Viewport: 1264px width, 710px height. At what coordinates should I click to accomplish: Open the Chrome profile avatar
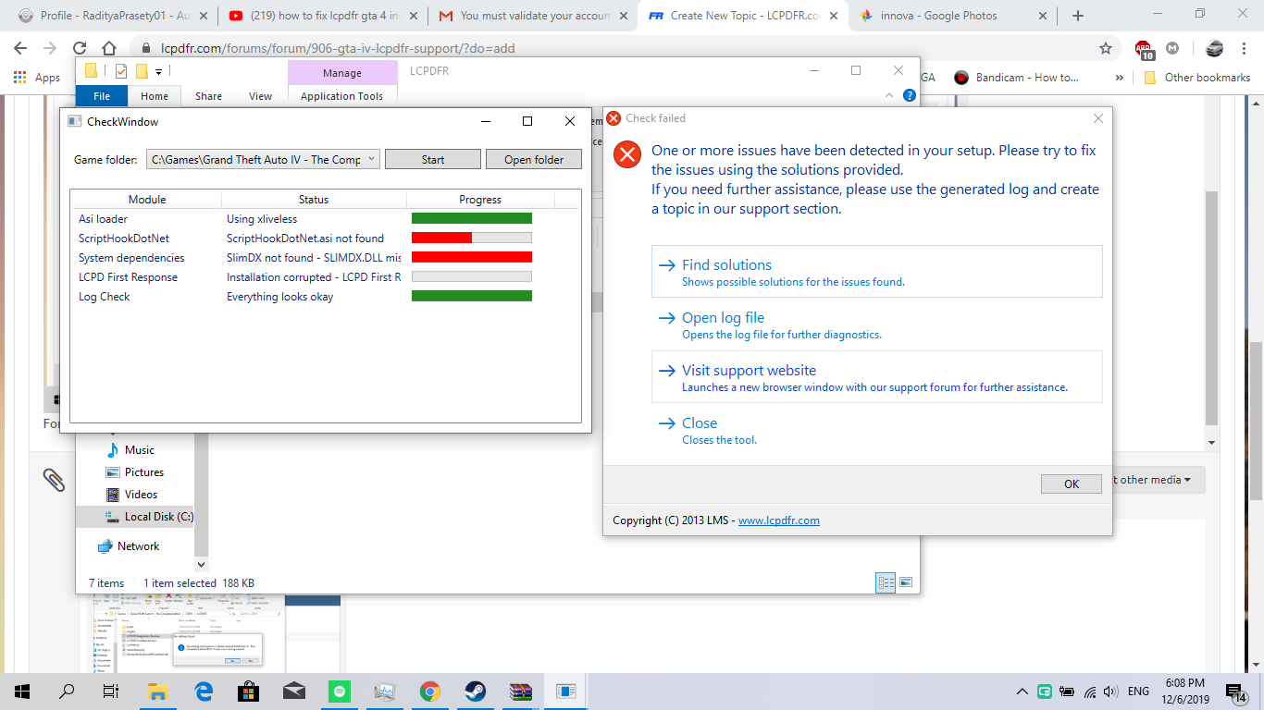coord(1214,48)
